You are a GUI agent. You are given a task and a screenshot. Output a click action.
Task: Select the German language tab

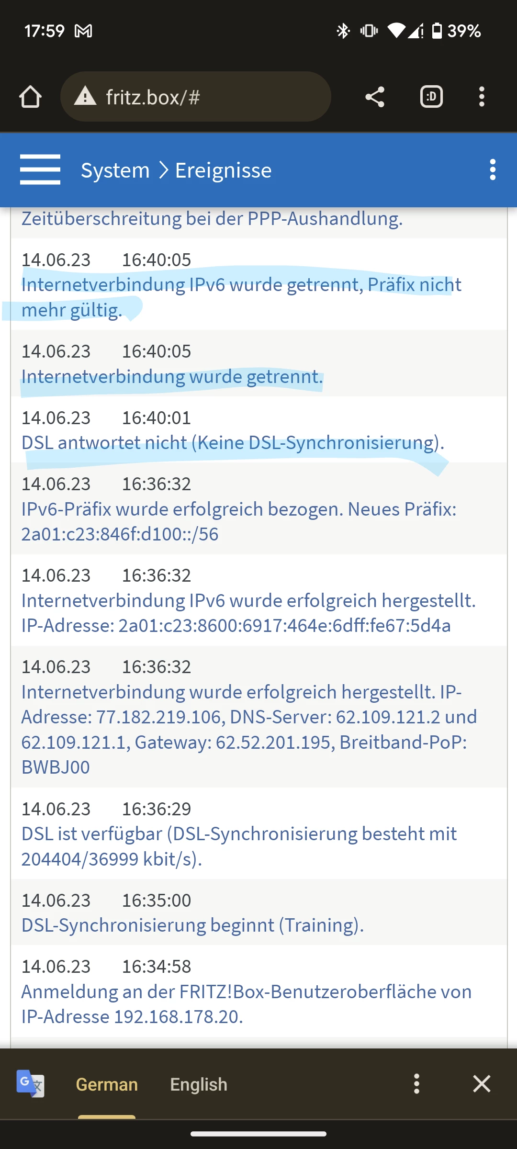click(107, 1084)
